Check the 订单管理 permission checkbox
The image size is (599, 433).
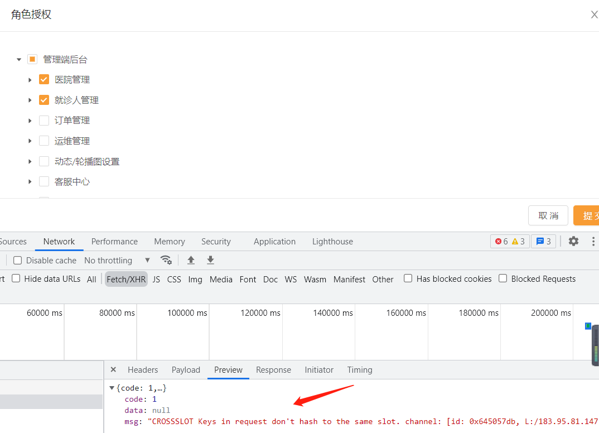44,120
